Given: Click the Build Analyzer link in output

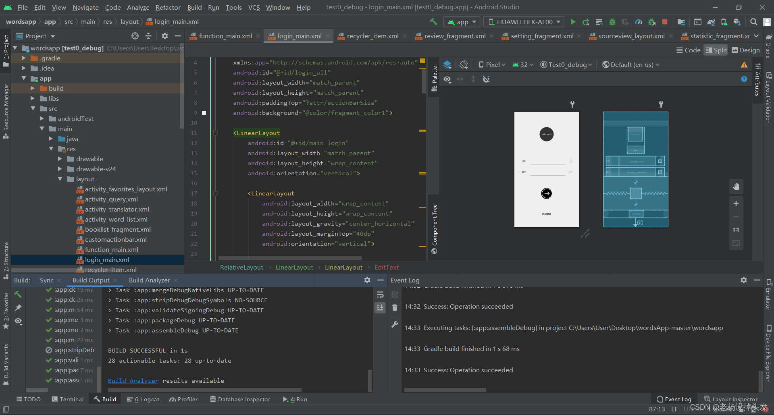Looking at the screenshot, I should (133, 381).
